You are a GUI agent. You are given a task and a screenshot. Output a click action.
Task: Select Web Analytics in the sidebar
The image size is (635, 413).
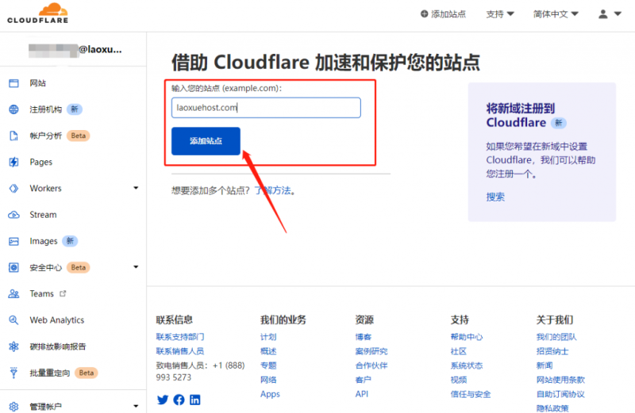57,320
